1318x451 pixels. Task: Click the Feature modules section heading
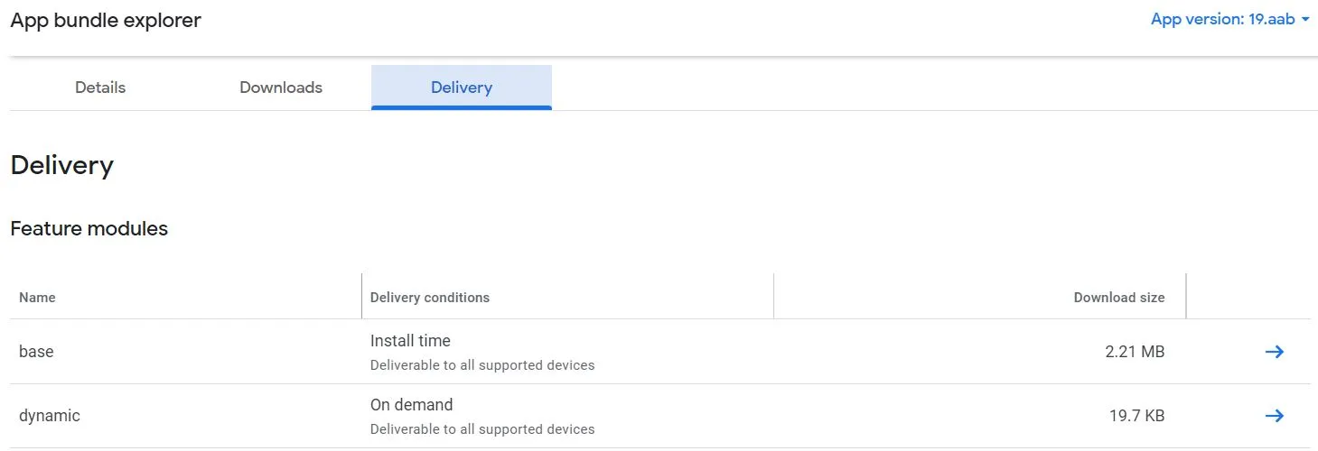89,229
